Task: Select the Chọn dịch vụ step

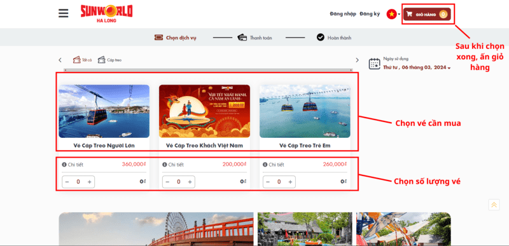Action: (176, 38)
